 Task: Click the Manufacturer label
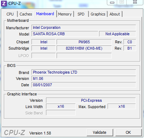[17, 28]
